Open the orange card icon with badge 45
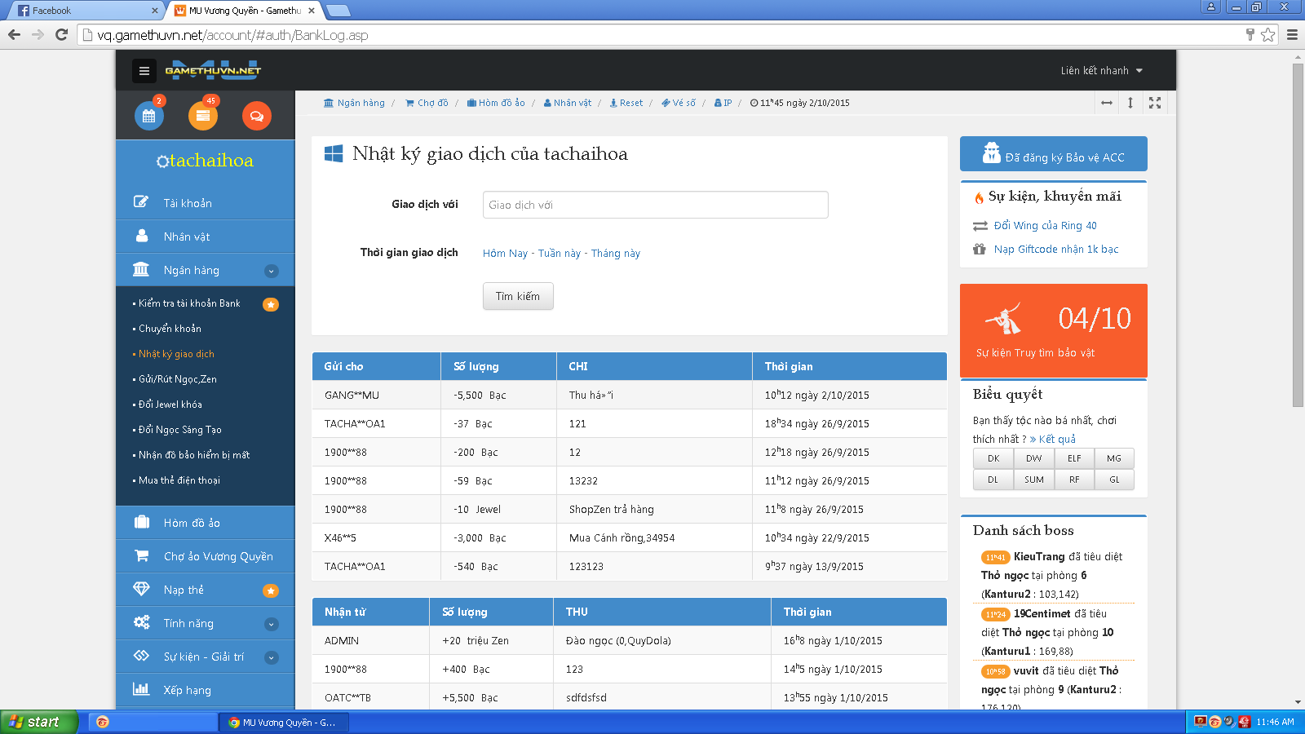1305x734 pixels. coord(203,116)
